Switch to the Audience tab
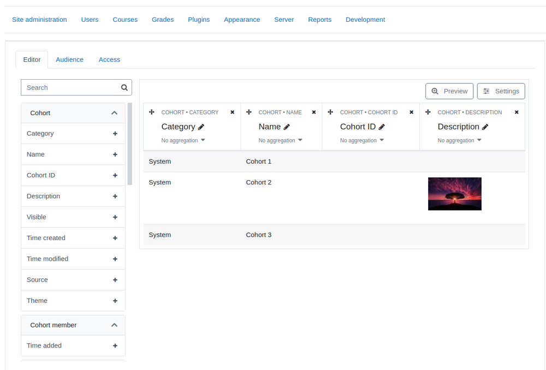546x370 pixels. [70, 59]
